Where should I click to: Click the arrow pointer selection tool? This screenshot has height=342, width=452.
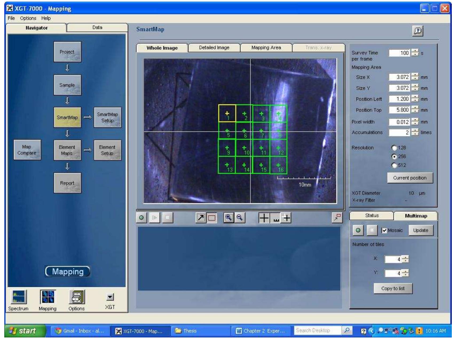[x=201, y=218]
